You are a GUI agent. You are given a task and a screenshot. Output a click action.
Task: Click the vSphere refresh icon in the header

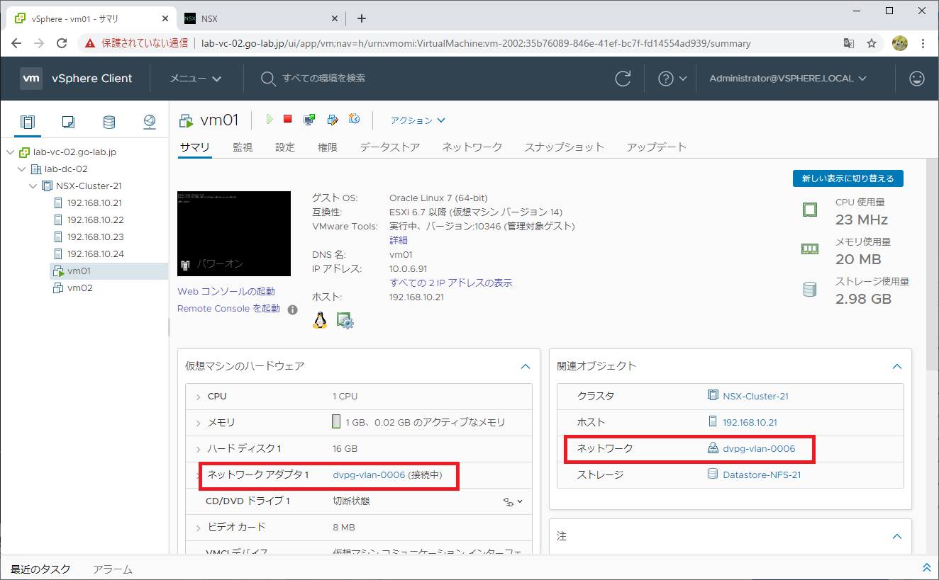pos(623,79)
